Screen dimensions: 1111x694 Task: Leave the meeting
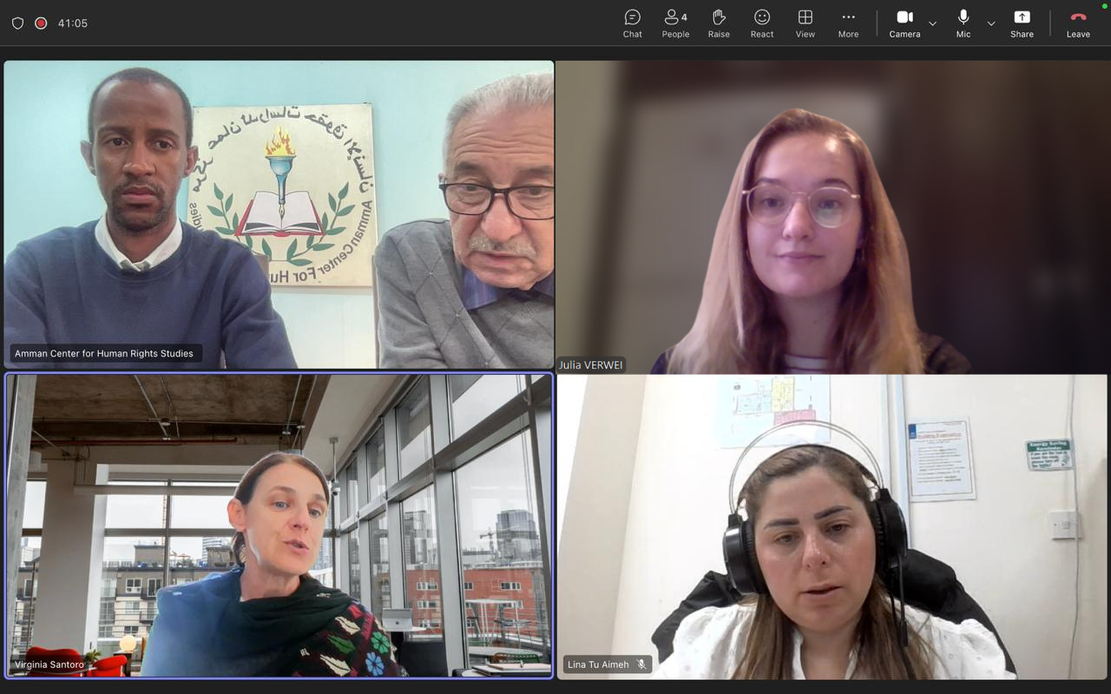tap(1078, 23)
